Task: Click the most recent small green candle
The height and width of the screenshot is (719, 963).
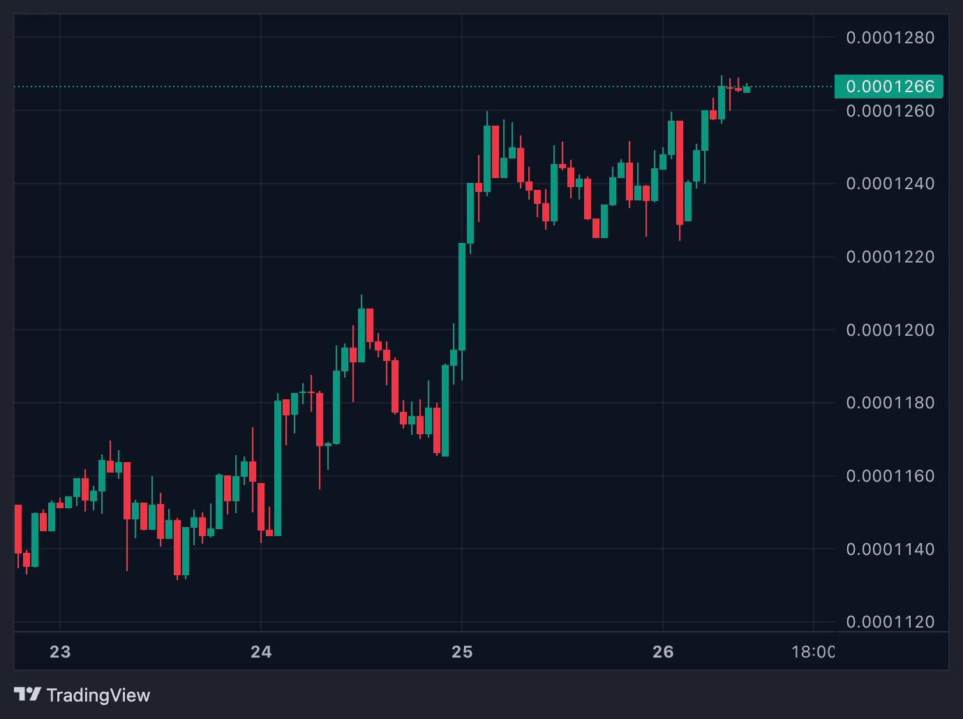Action: (747, 89)
